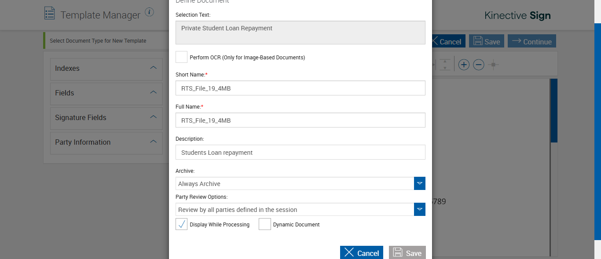Toggle the Signature Fields section
This screenshot has width=601, height=259.
153,117
